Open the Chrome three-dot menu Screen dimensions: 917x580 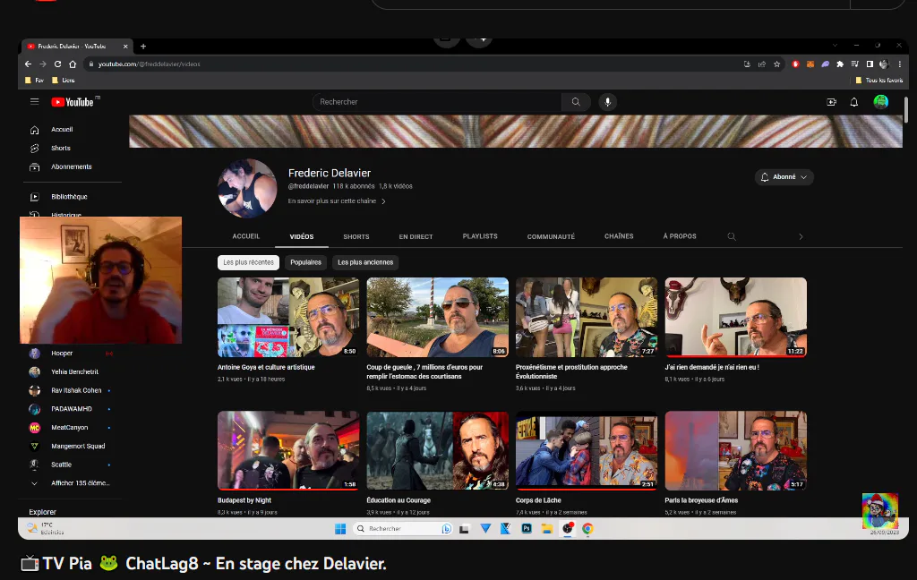pyautogui.click(x=899, y=64)
